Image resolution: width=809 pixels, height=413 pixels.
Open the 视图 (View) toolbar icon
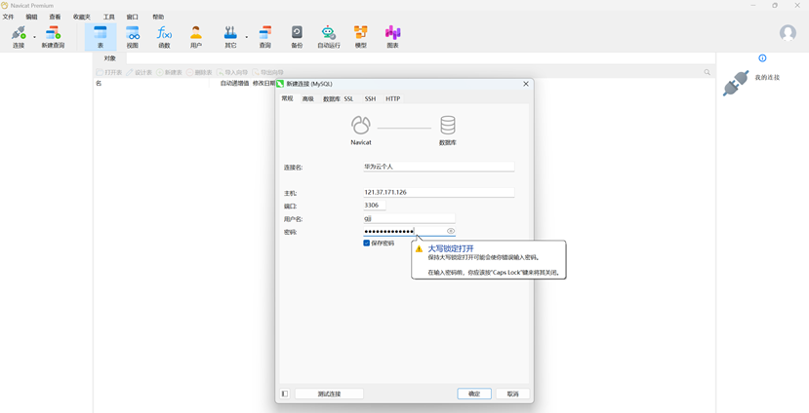click(133, 37)
